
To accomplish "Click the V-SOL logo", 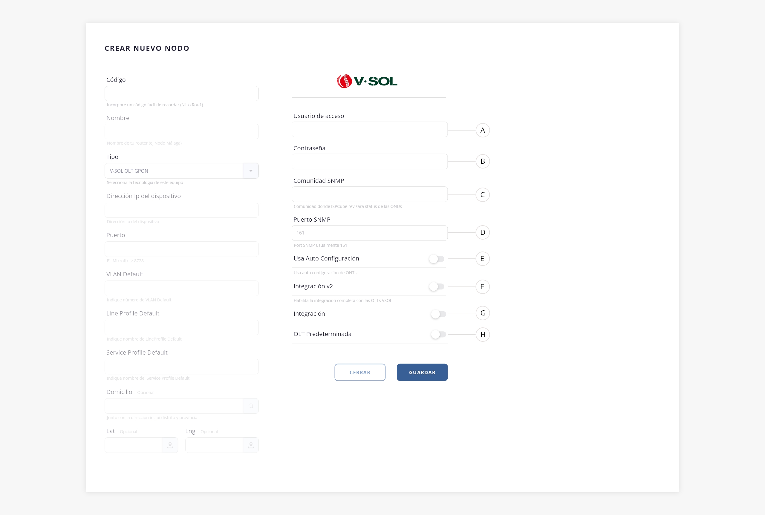I will point(367,81).
